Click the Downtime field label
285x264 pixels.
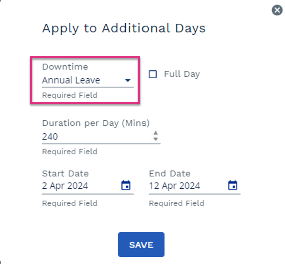[65, 67]
